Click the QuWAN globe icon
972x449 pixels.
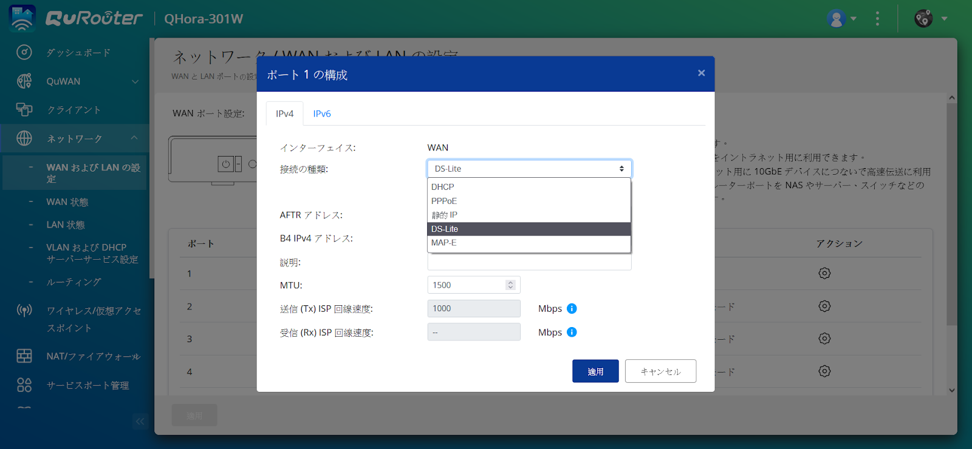24,81
